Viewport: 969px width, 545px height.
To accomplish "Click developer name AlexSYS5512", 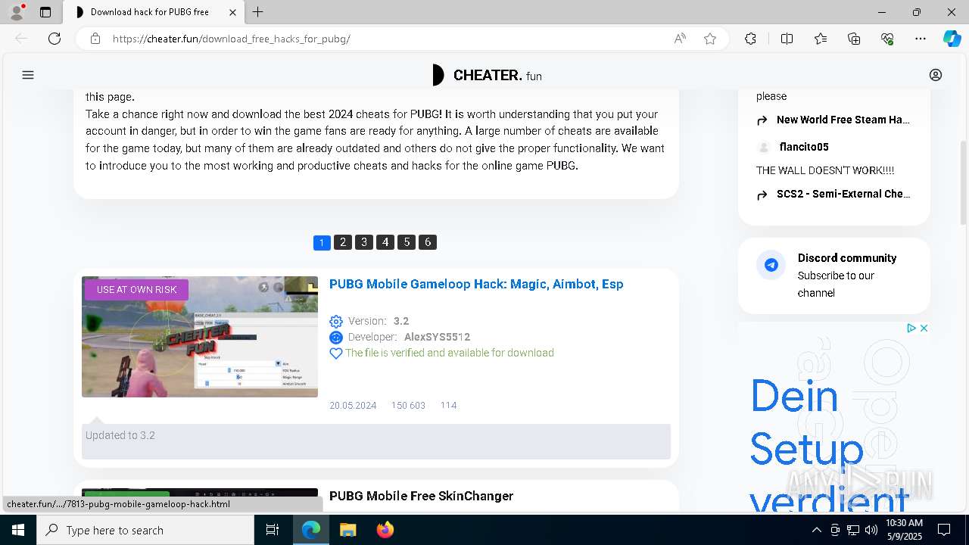I will point(437,337).
